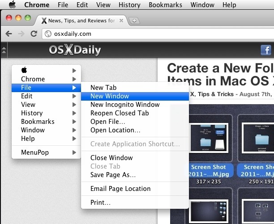The height and width of the screenshot is (224, 274).
Task: Expand View submenu in popup menu
Action: pos(46,105)
